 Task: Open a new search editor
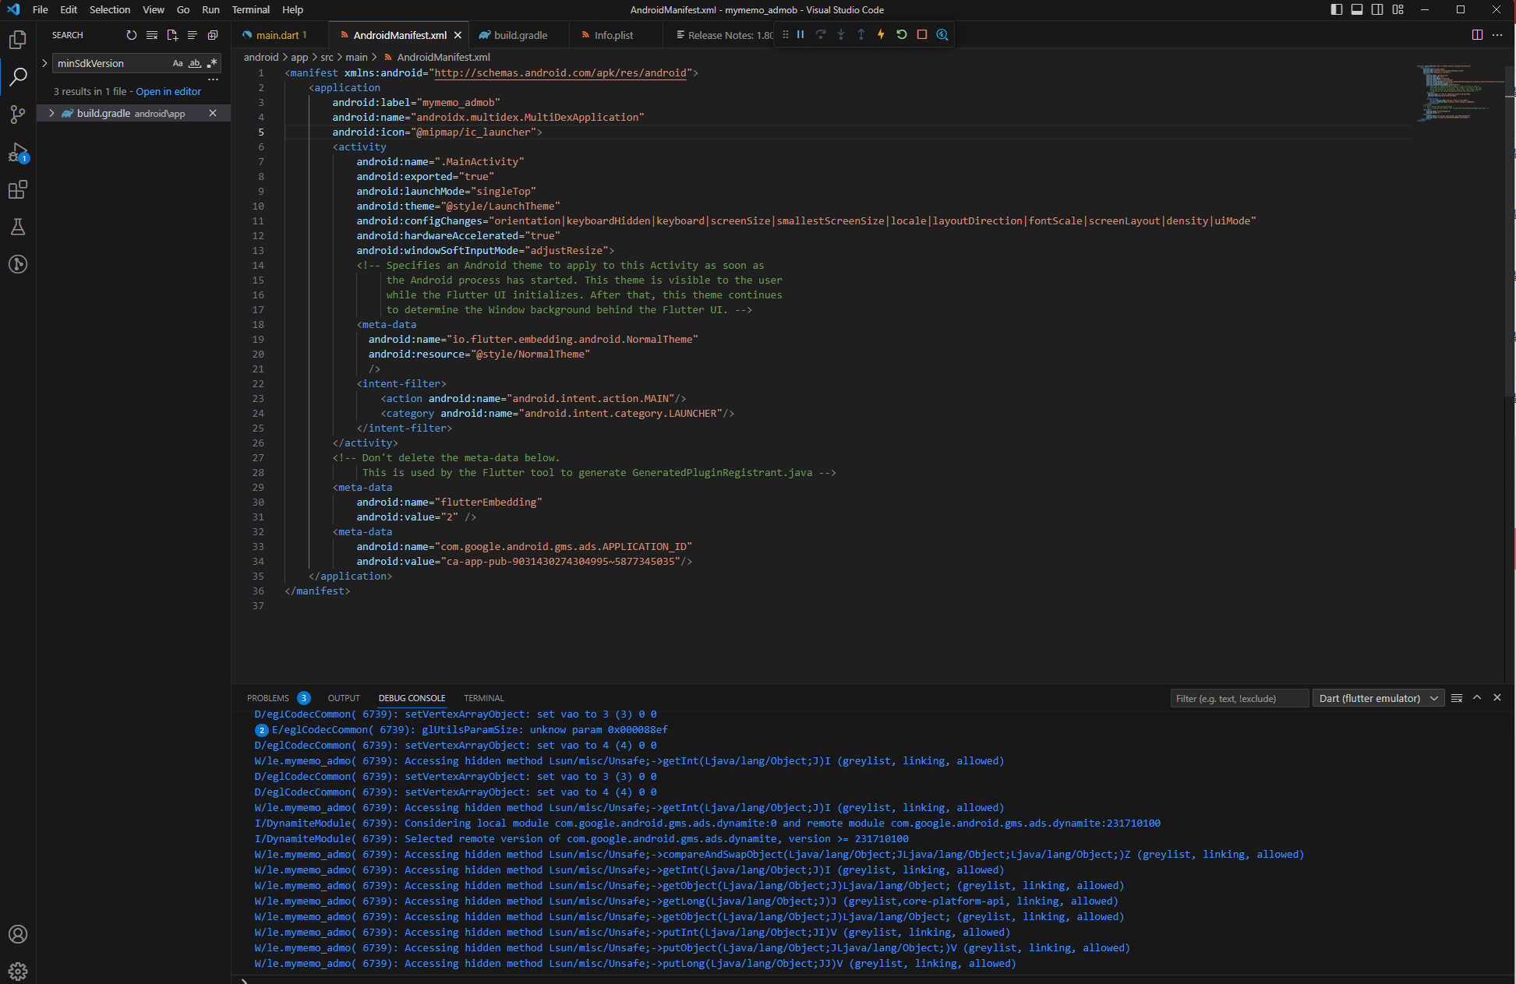(x=172, y=35)
